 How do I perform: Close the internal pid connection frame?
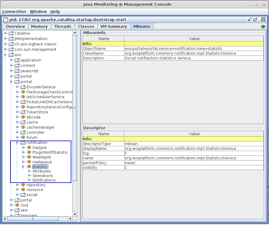pyautogui.click(x=263, y=19)
